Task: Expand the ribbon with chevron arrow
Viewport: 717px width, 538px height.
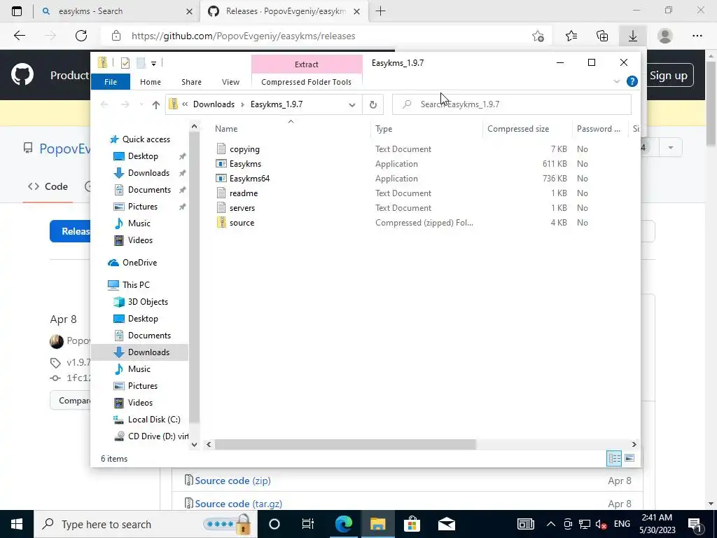Action: pos(616,81)
